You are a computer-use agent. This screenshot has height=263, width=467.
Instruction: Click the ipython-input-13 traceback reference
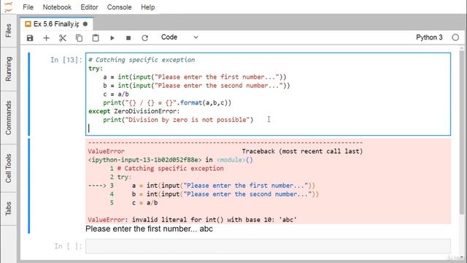(x=144, y=160)
